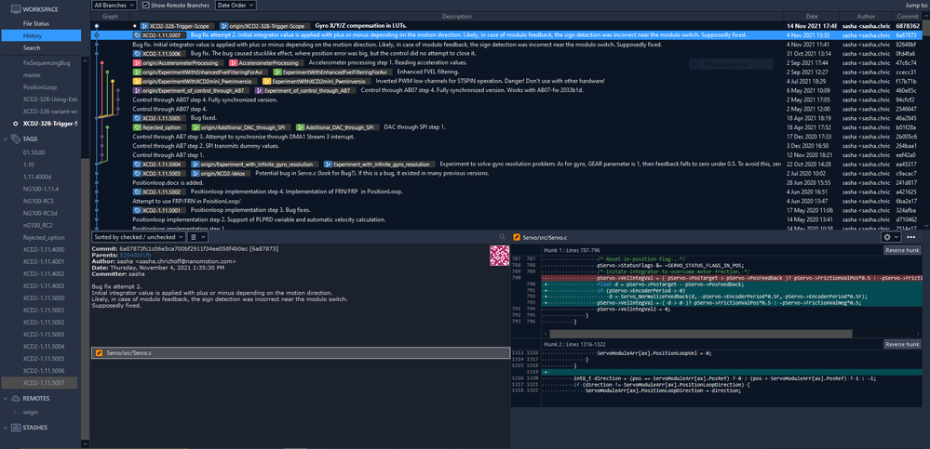This screenshot has width=930, height=449.
Task: Click the tag icon on XCD2-1.11.5002 label
Action: coord(138,191)
